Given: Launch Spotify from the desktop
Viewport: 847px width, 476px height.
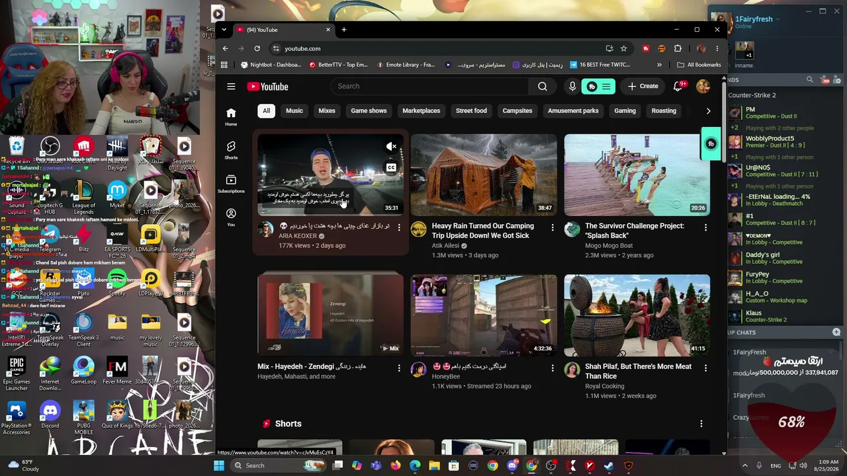Looking at the screenshot, I should tap(117, 283).
